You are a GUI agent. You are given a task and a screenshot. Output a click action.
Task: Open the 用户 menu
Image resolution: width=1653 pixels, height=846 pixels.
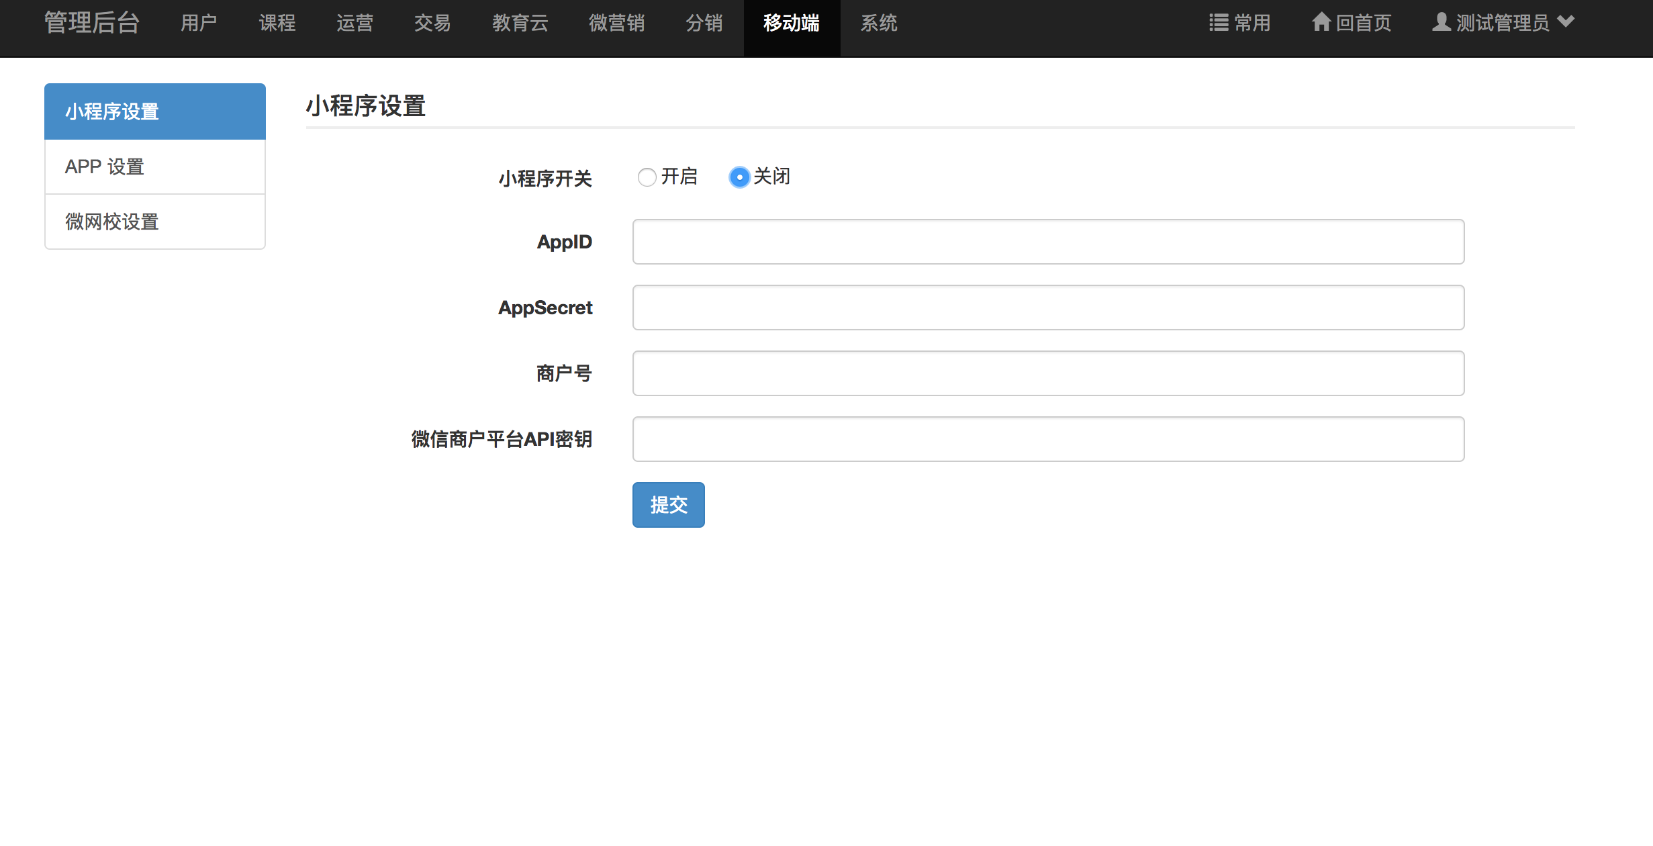[199, 23]
